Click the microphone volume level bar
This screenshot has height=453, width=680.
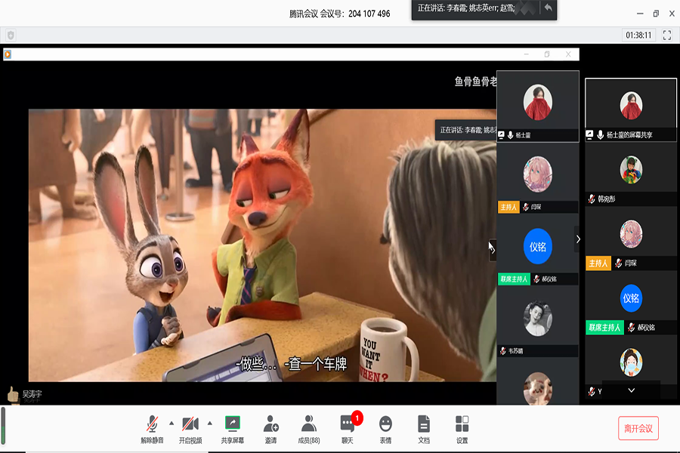click(3, 426)
